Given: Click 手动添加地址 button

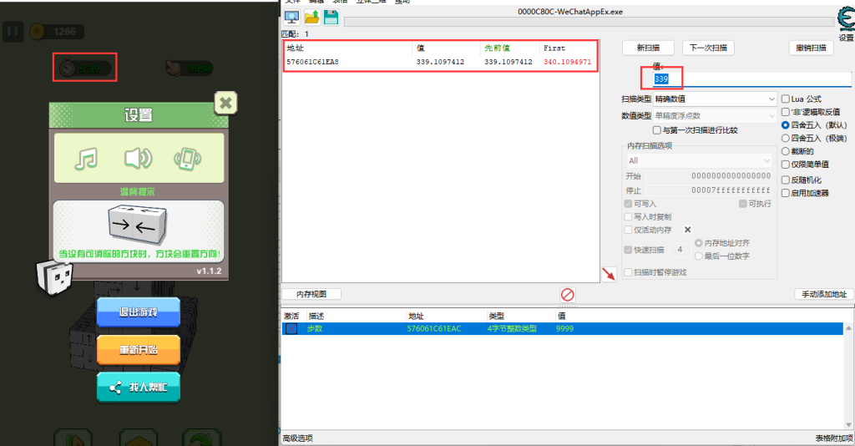Looking at the screenshot, I should click(x=824, y=294).
